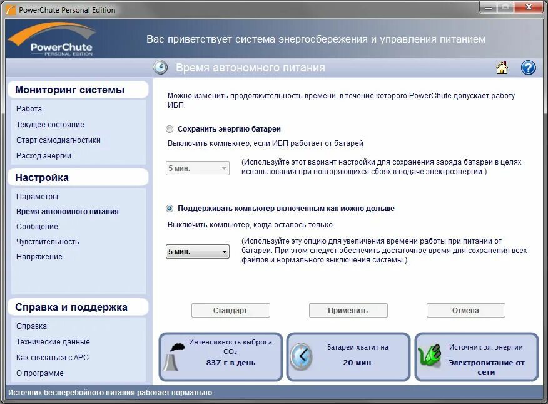Go to 'Старт самодиагностики'
The height and width of the screenshot is (404, 548).
point(58,140)
